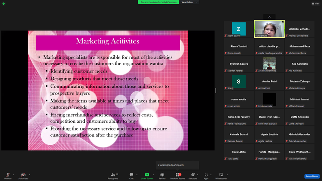The image size is (322, 181).
Task: Click the 'Designing products that meet those needs' bullet
Action: point(94,79)
